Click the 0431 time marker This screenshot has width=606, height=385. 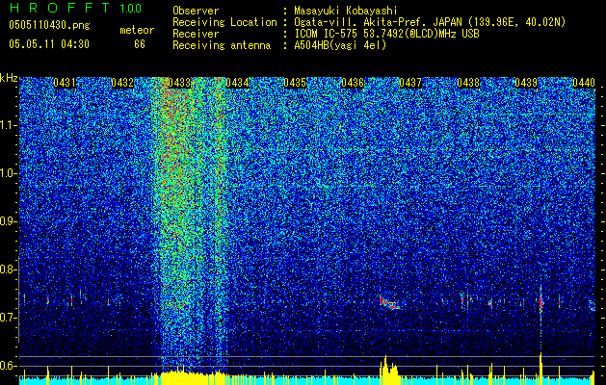(x=65, y=83)
